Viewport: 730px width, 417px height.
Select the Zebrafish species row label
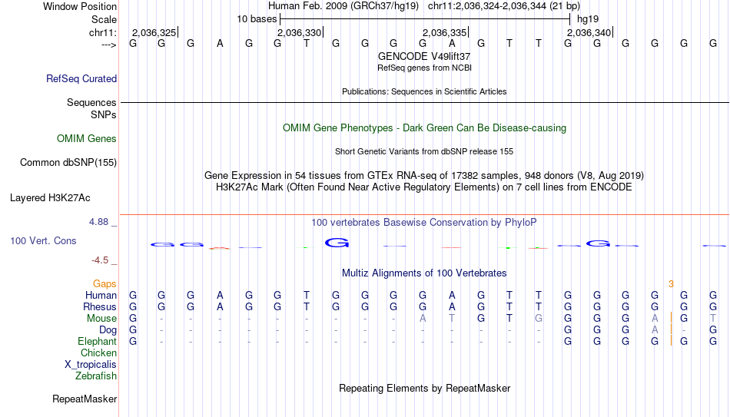click(x=96, y=376)
